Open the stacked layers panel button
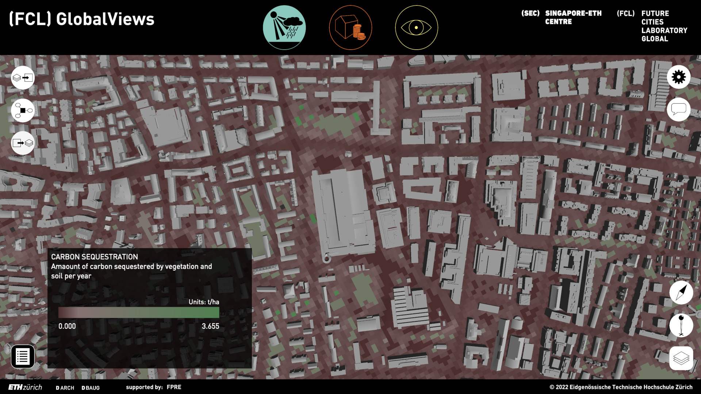701x394 pixels. [x=681, y=358]
